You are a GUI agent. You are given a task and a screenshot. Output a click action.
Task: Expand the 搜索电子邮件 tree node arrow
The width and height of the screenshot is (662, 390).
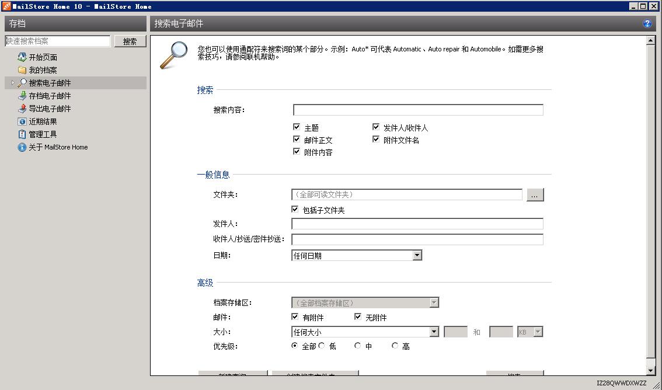[x=13, y=83]
